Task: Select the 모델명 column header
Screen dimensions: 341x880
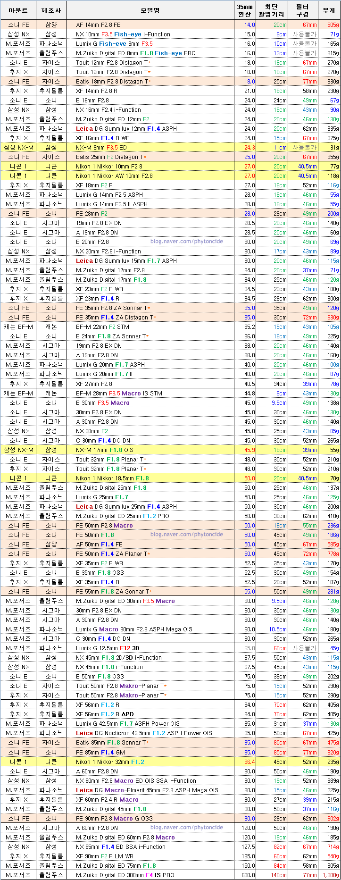Action: click(x=150, y=10)
